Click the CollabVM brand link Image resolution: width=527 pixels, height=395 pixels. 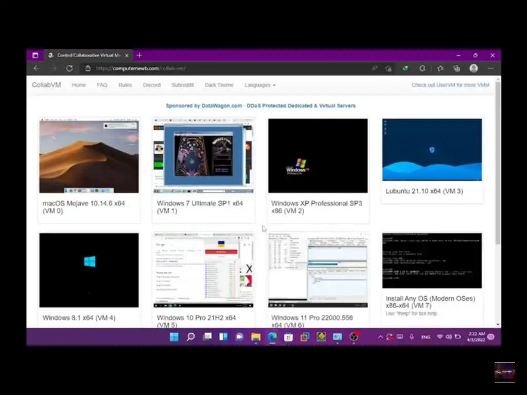pyautogui.click(x=46, y=85)
